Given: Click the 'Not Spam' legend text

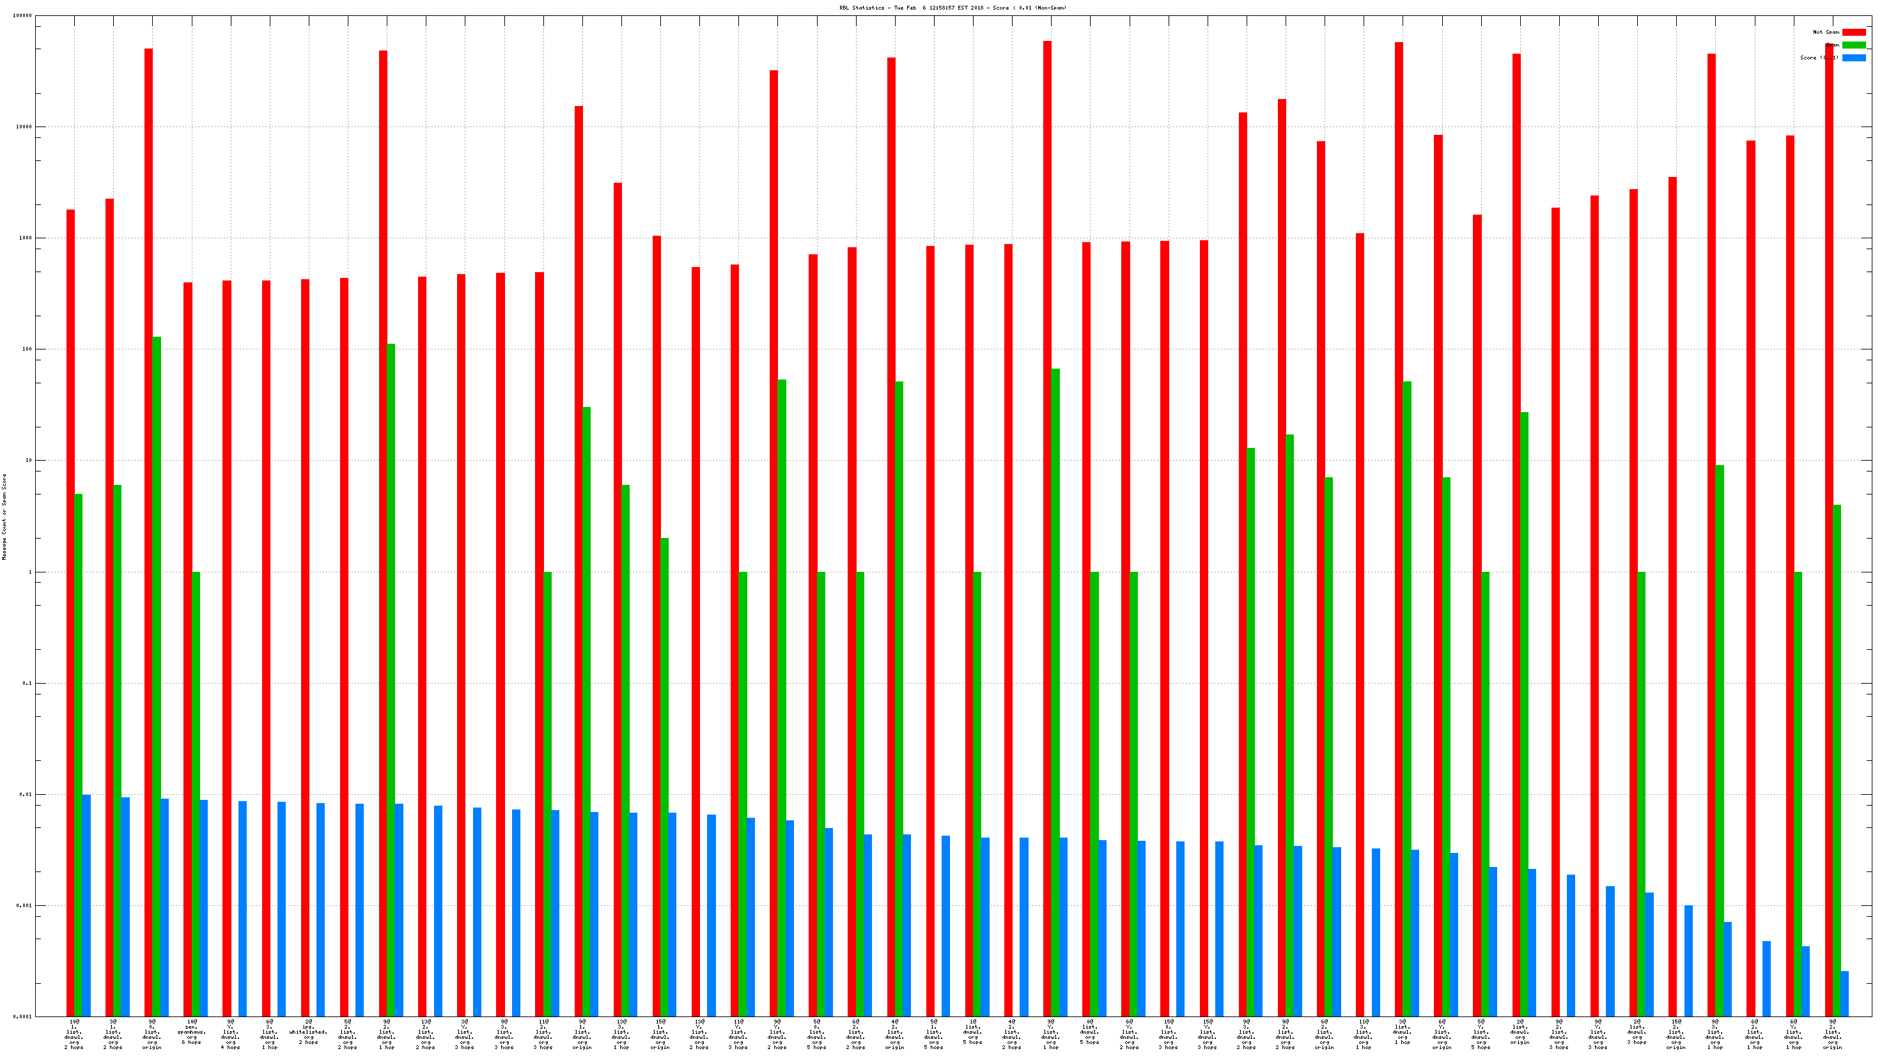Looking at the screenshot, I should (1826, 32).
